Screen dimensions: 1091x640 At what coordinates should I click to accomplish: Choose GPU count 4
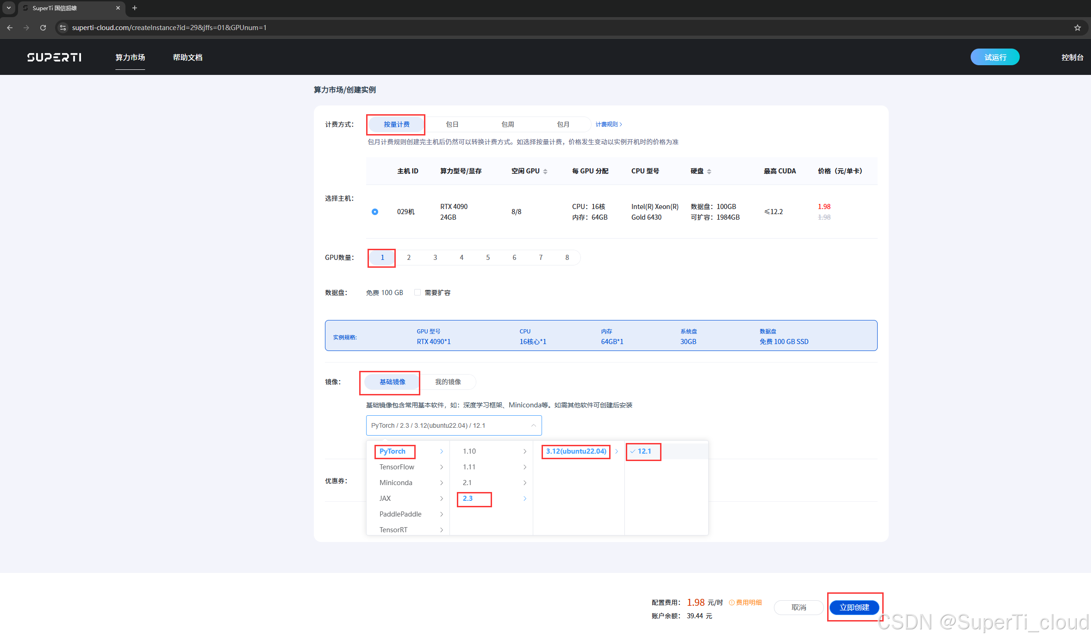[461, 258]
